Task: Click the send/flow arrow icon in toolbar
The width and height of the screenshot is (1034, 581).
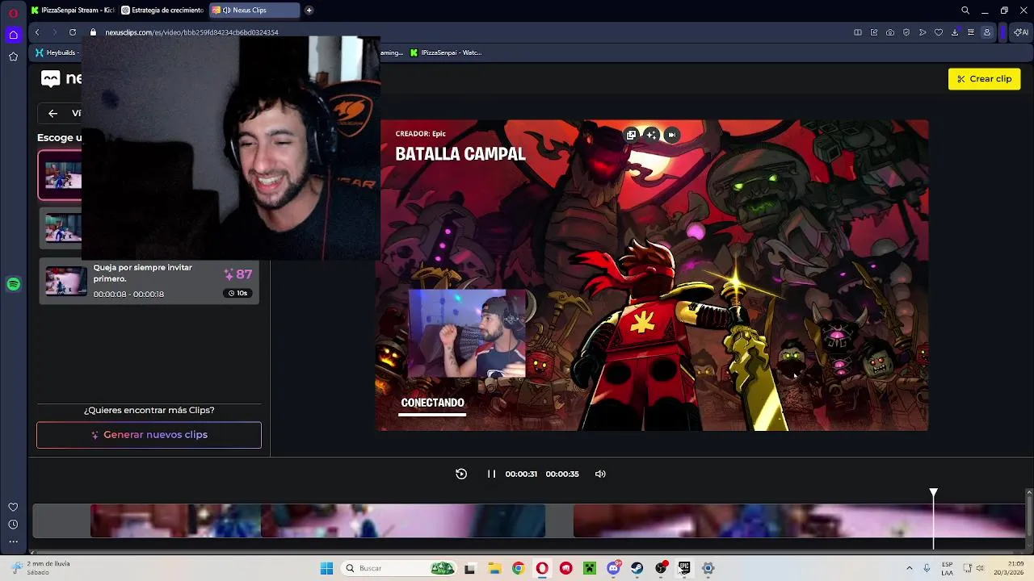Action: click(923, 32)
